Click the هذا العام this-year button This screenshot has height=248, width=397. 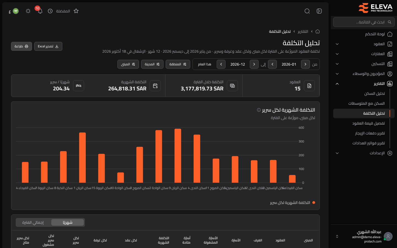pyautogui.click(x=205, y=64)
